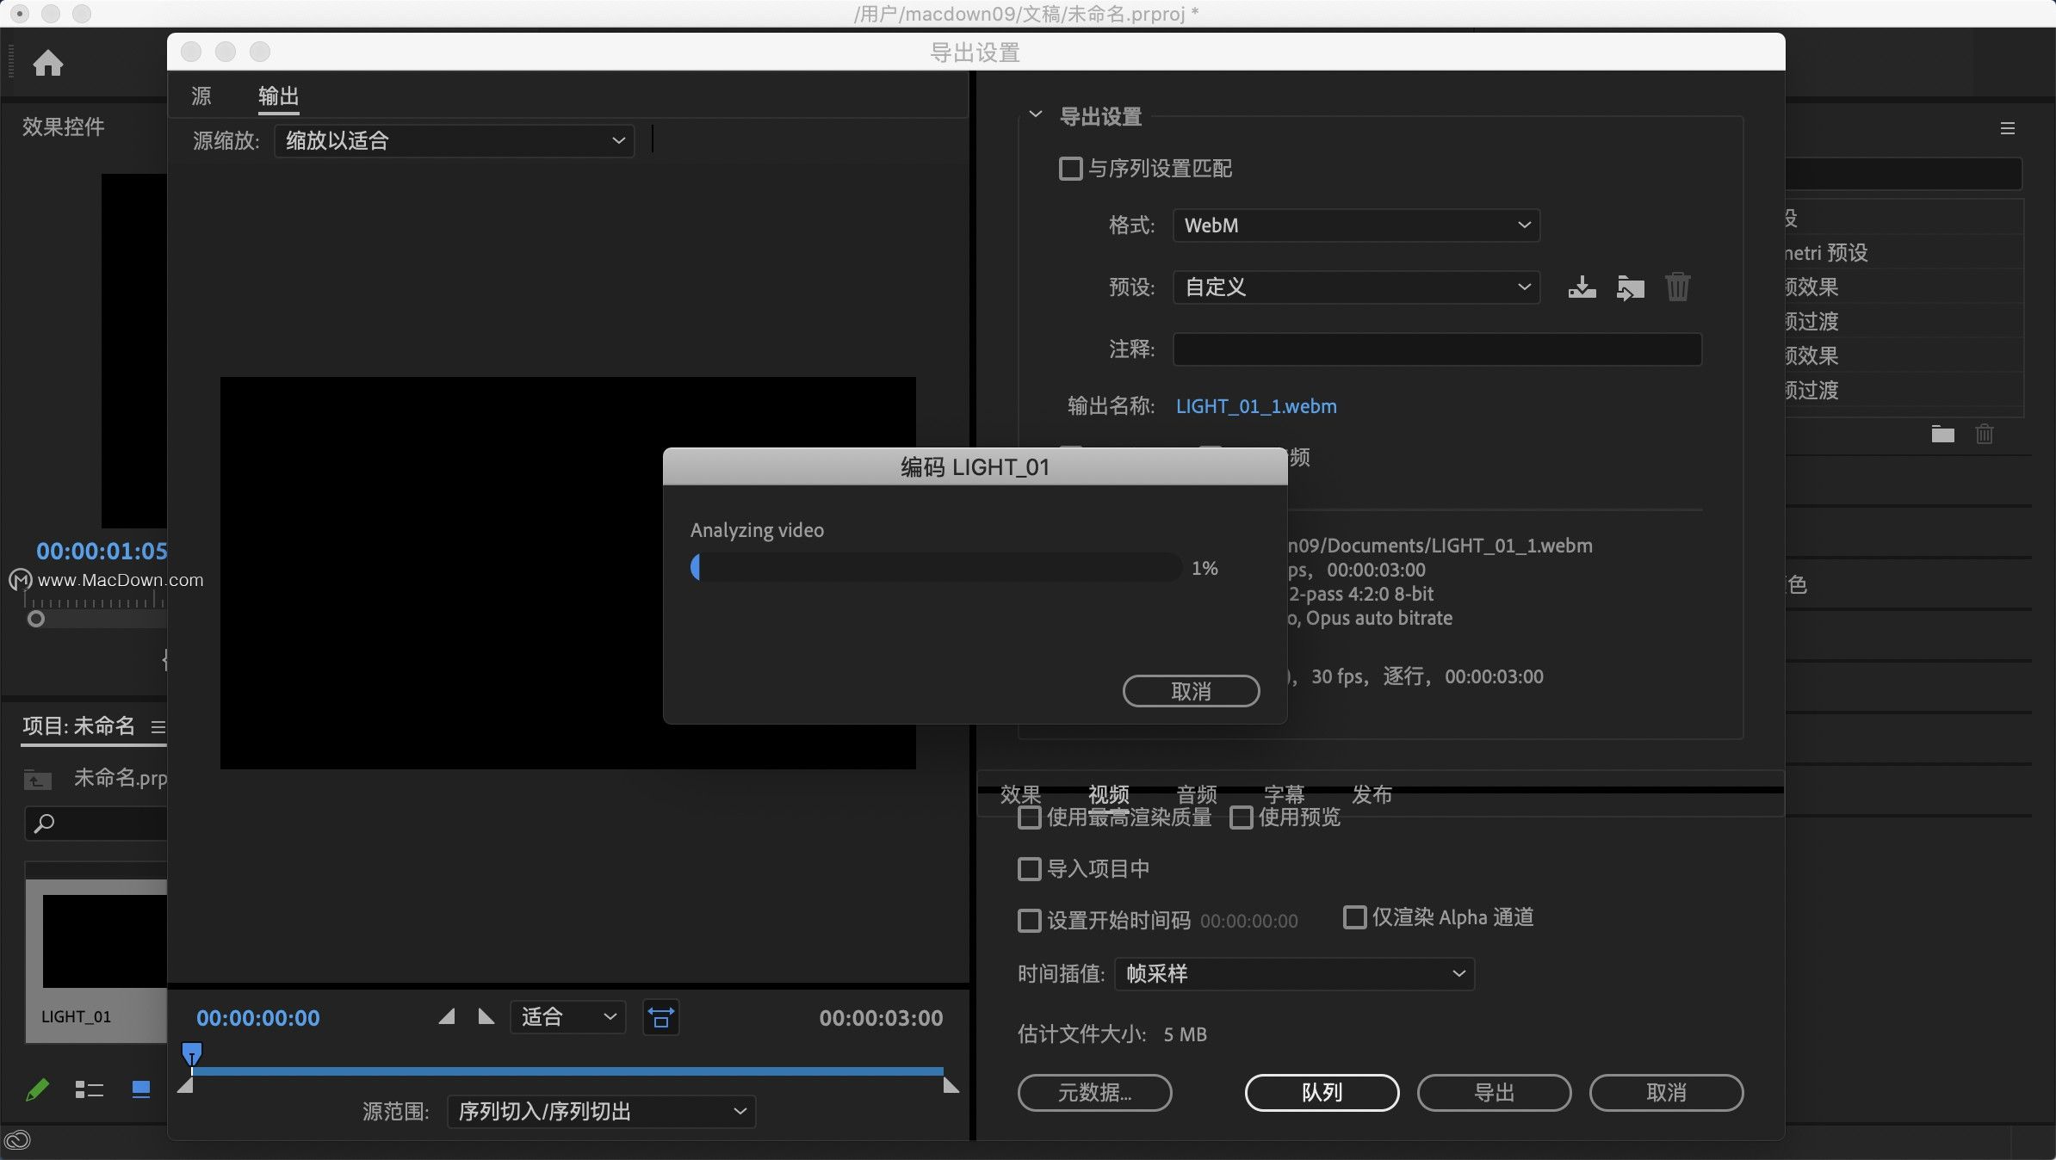Click trash icon in effects panel

[1985, 434]
